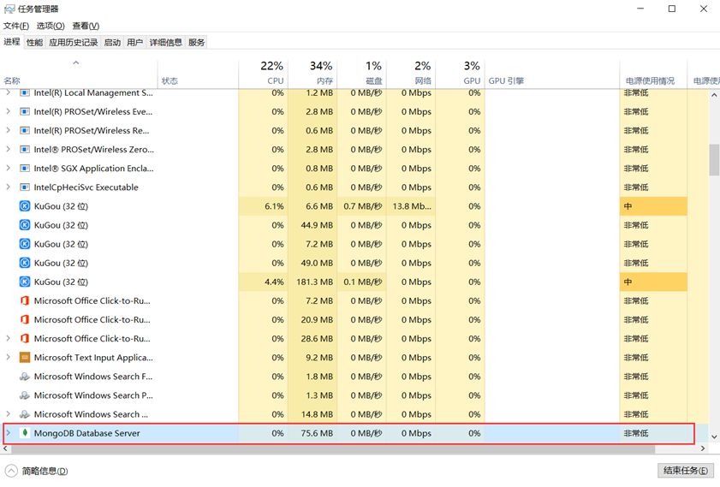Click the KuGou icon in the 4.4% CPU row's neighbor with 0% CPU and 7.2 MB memory above 49.0 MB
This screenshot has width=720, height=487.
coord(25,244)
